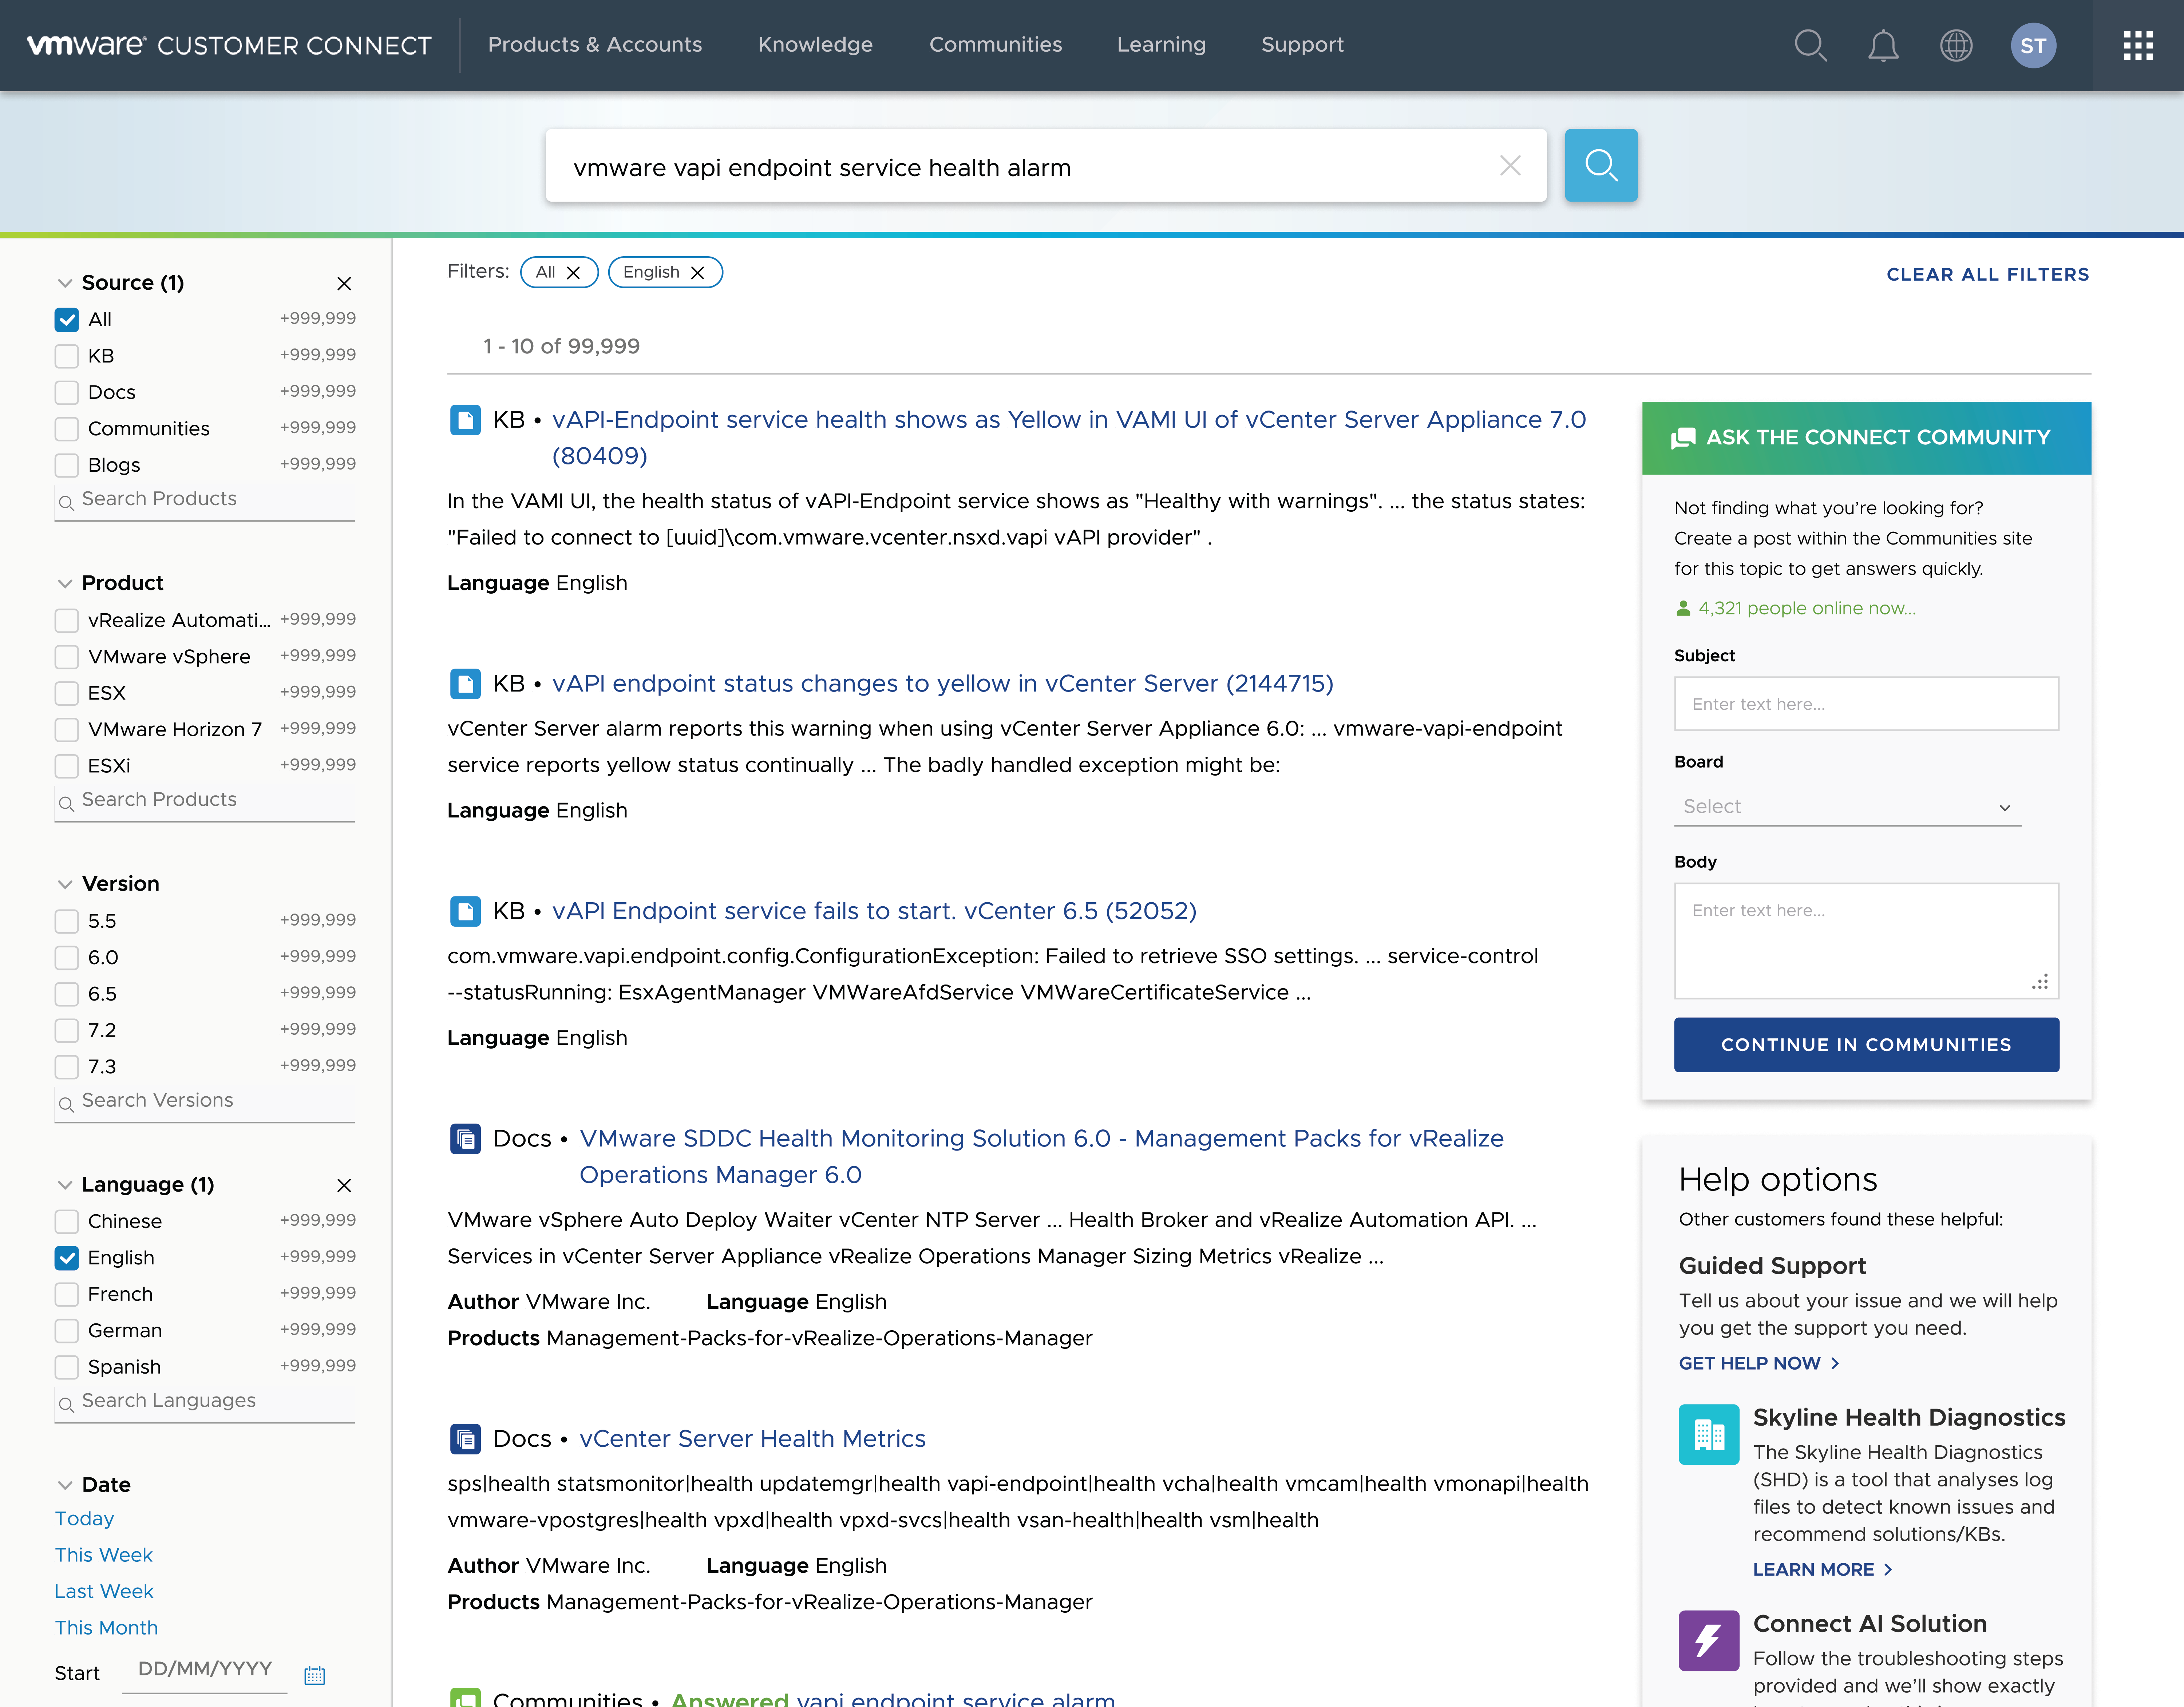
Task: Uncheck the English language checkbox
Action: (x=67, y=1258)
